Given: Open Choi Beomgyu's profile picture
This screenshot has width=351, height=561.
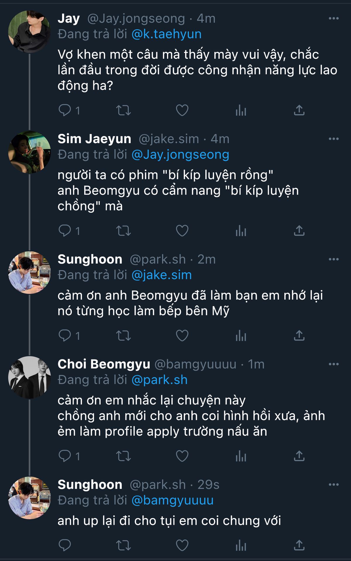Looking at the screenshot, I should click(x=30, y=377).
